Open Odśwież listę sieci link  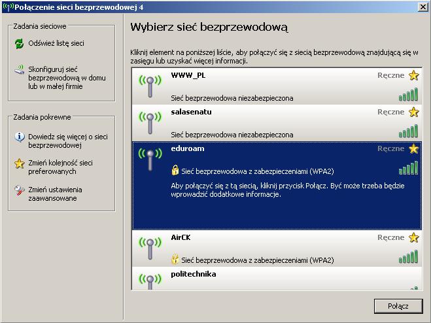pos(56,43)
